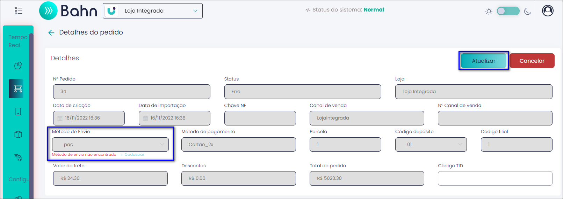Viewport: 563px width, 199px height.
Task: Click the Bahn logo icon
Action: [48, 11]
